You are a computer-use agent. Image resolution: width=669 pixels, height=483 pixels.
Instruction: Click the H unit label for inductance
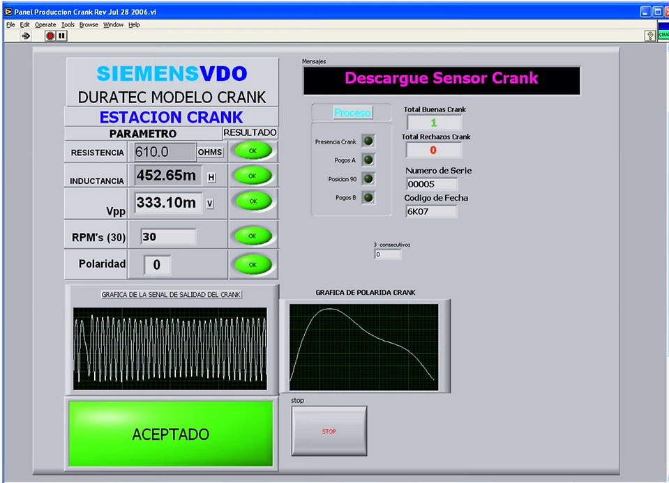211,177
